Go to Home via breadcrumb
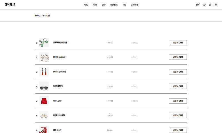The height and width of the screenshot is (133, 222). tap(37, 16)
